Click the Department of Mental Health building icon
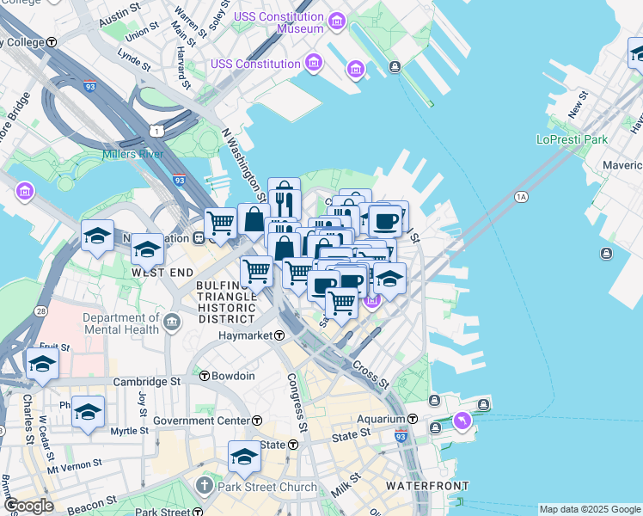643x516 pixels. (x=172, y=322)
